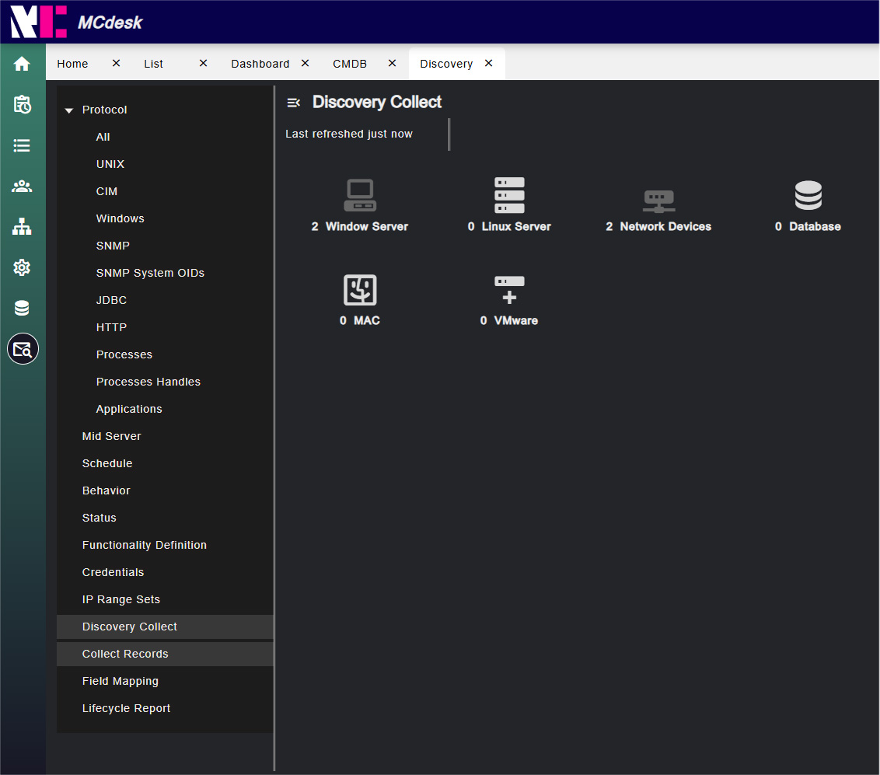This screenshot has height=775, width=880.
Task: Open the MAC icon tile
Action: tap(360, 290)
